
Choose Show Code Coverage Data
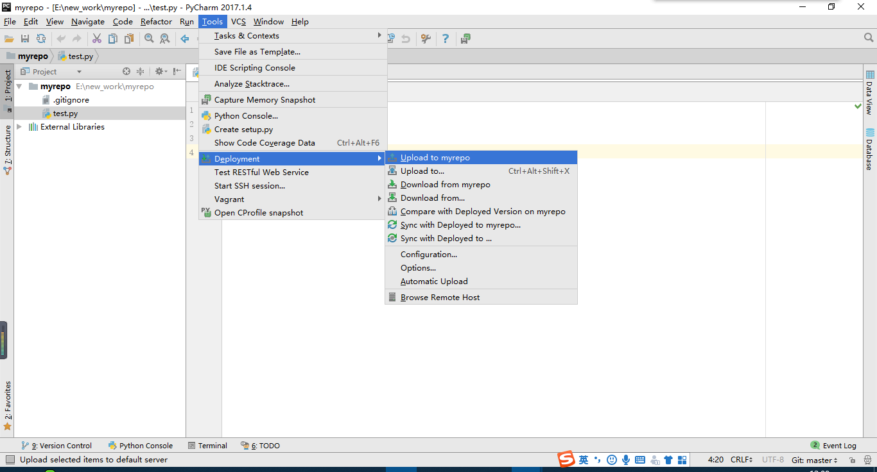pos(293,143)
